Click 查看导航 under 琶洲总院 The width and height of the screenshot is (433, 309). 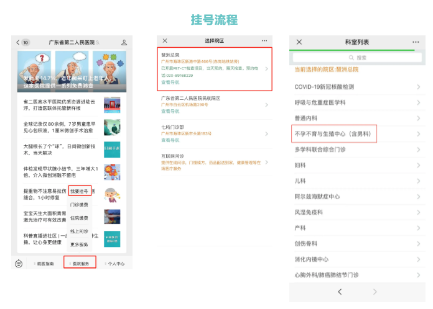pyautogui.click(x=170, y=82)
